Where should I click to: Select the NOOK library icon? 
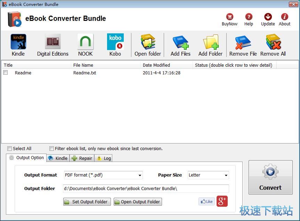[85, 41]
